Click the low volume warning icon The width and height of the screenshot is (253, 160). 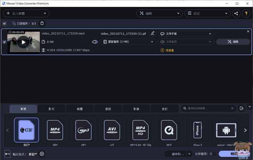tap(162, 50)
